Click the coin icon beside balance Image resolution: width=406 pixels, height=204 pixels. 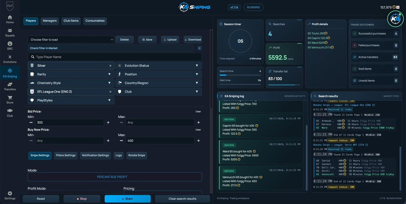(394, 7)
